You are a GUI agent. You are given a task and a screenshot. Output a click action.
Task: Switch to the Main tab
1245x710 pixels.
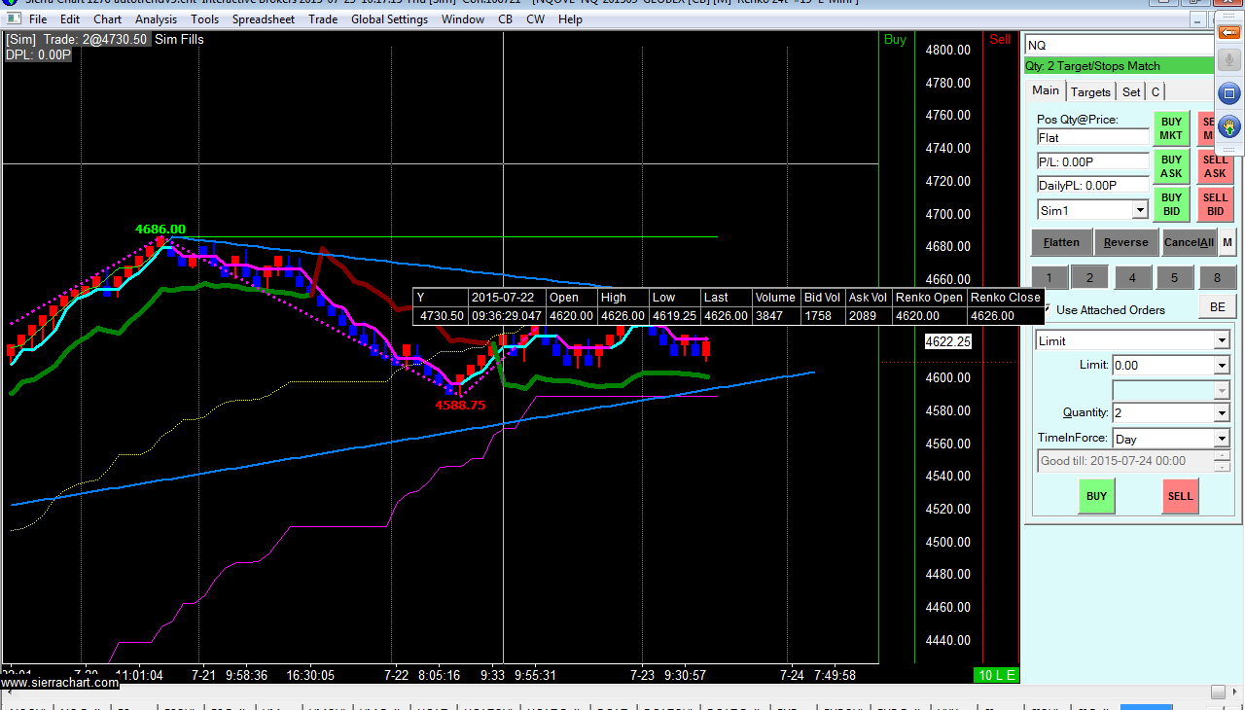click(1046, 90)
